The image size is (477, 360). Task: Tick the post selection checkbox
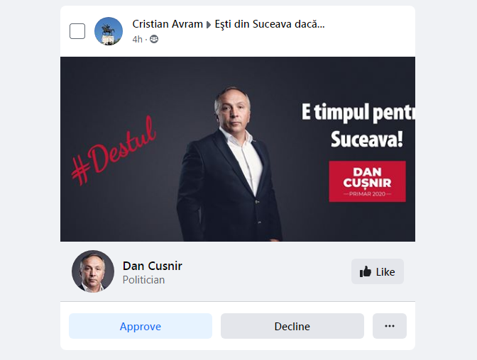[77, 31]
